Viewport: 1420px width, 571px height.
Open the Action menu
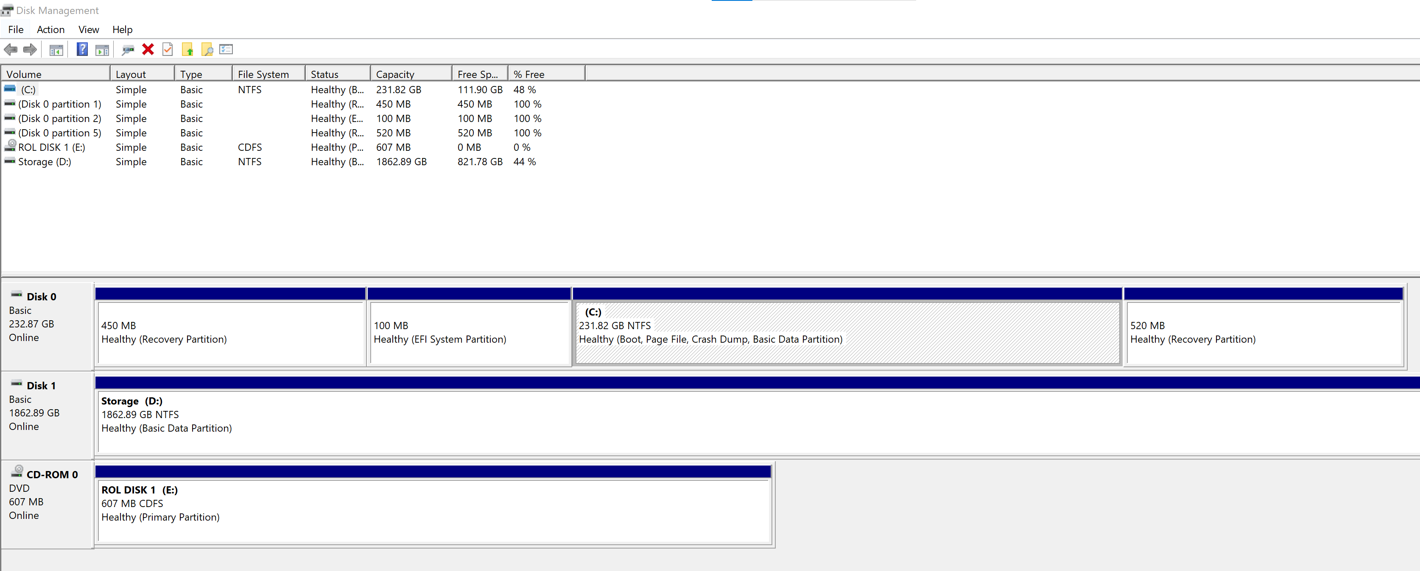[50, 30]
